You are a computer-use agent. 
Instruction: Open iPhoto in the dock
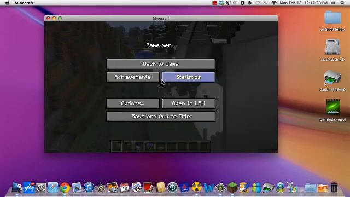(113, 187)
